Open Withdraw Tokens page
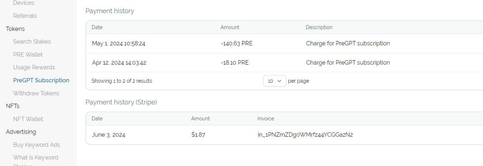Screen dimensions: 483x166 click(36, 93)
